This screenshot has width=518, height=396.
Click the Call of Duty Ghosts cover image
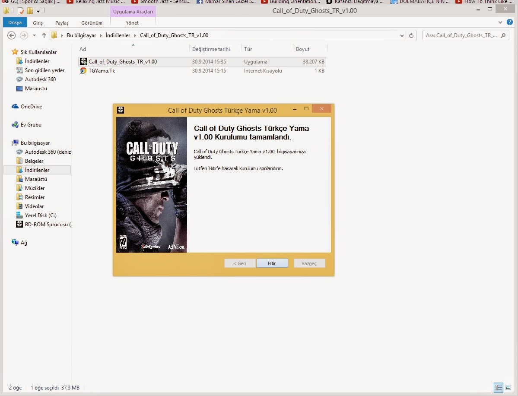click(x=152, y=185)
